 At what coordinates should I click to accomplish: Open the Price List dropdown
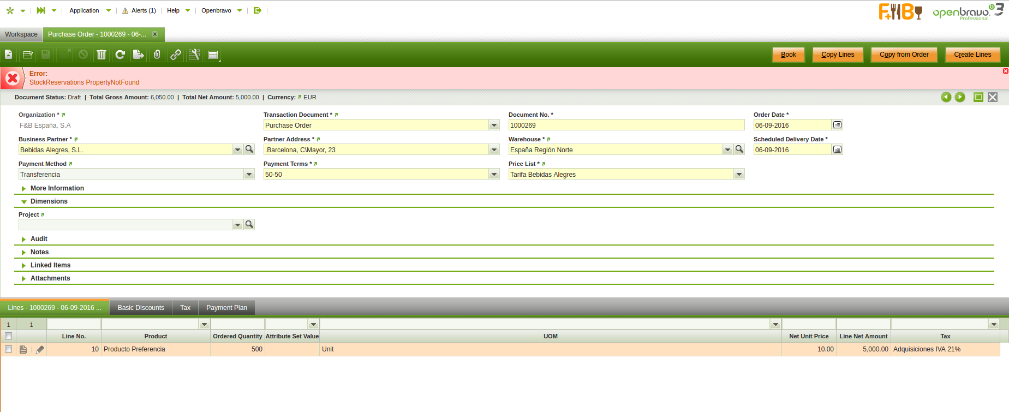739,174
